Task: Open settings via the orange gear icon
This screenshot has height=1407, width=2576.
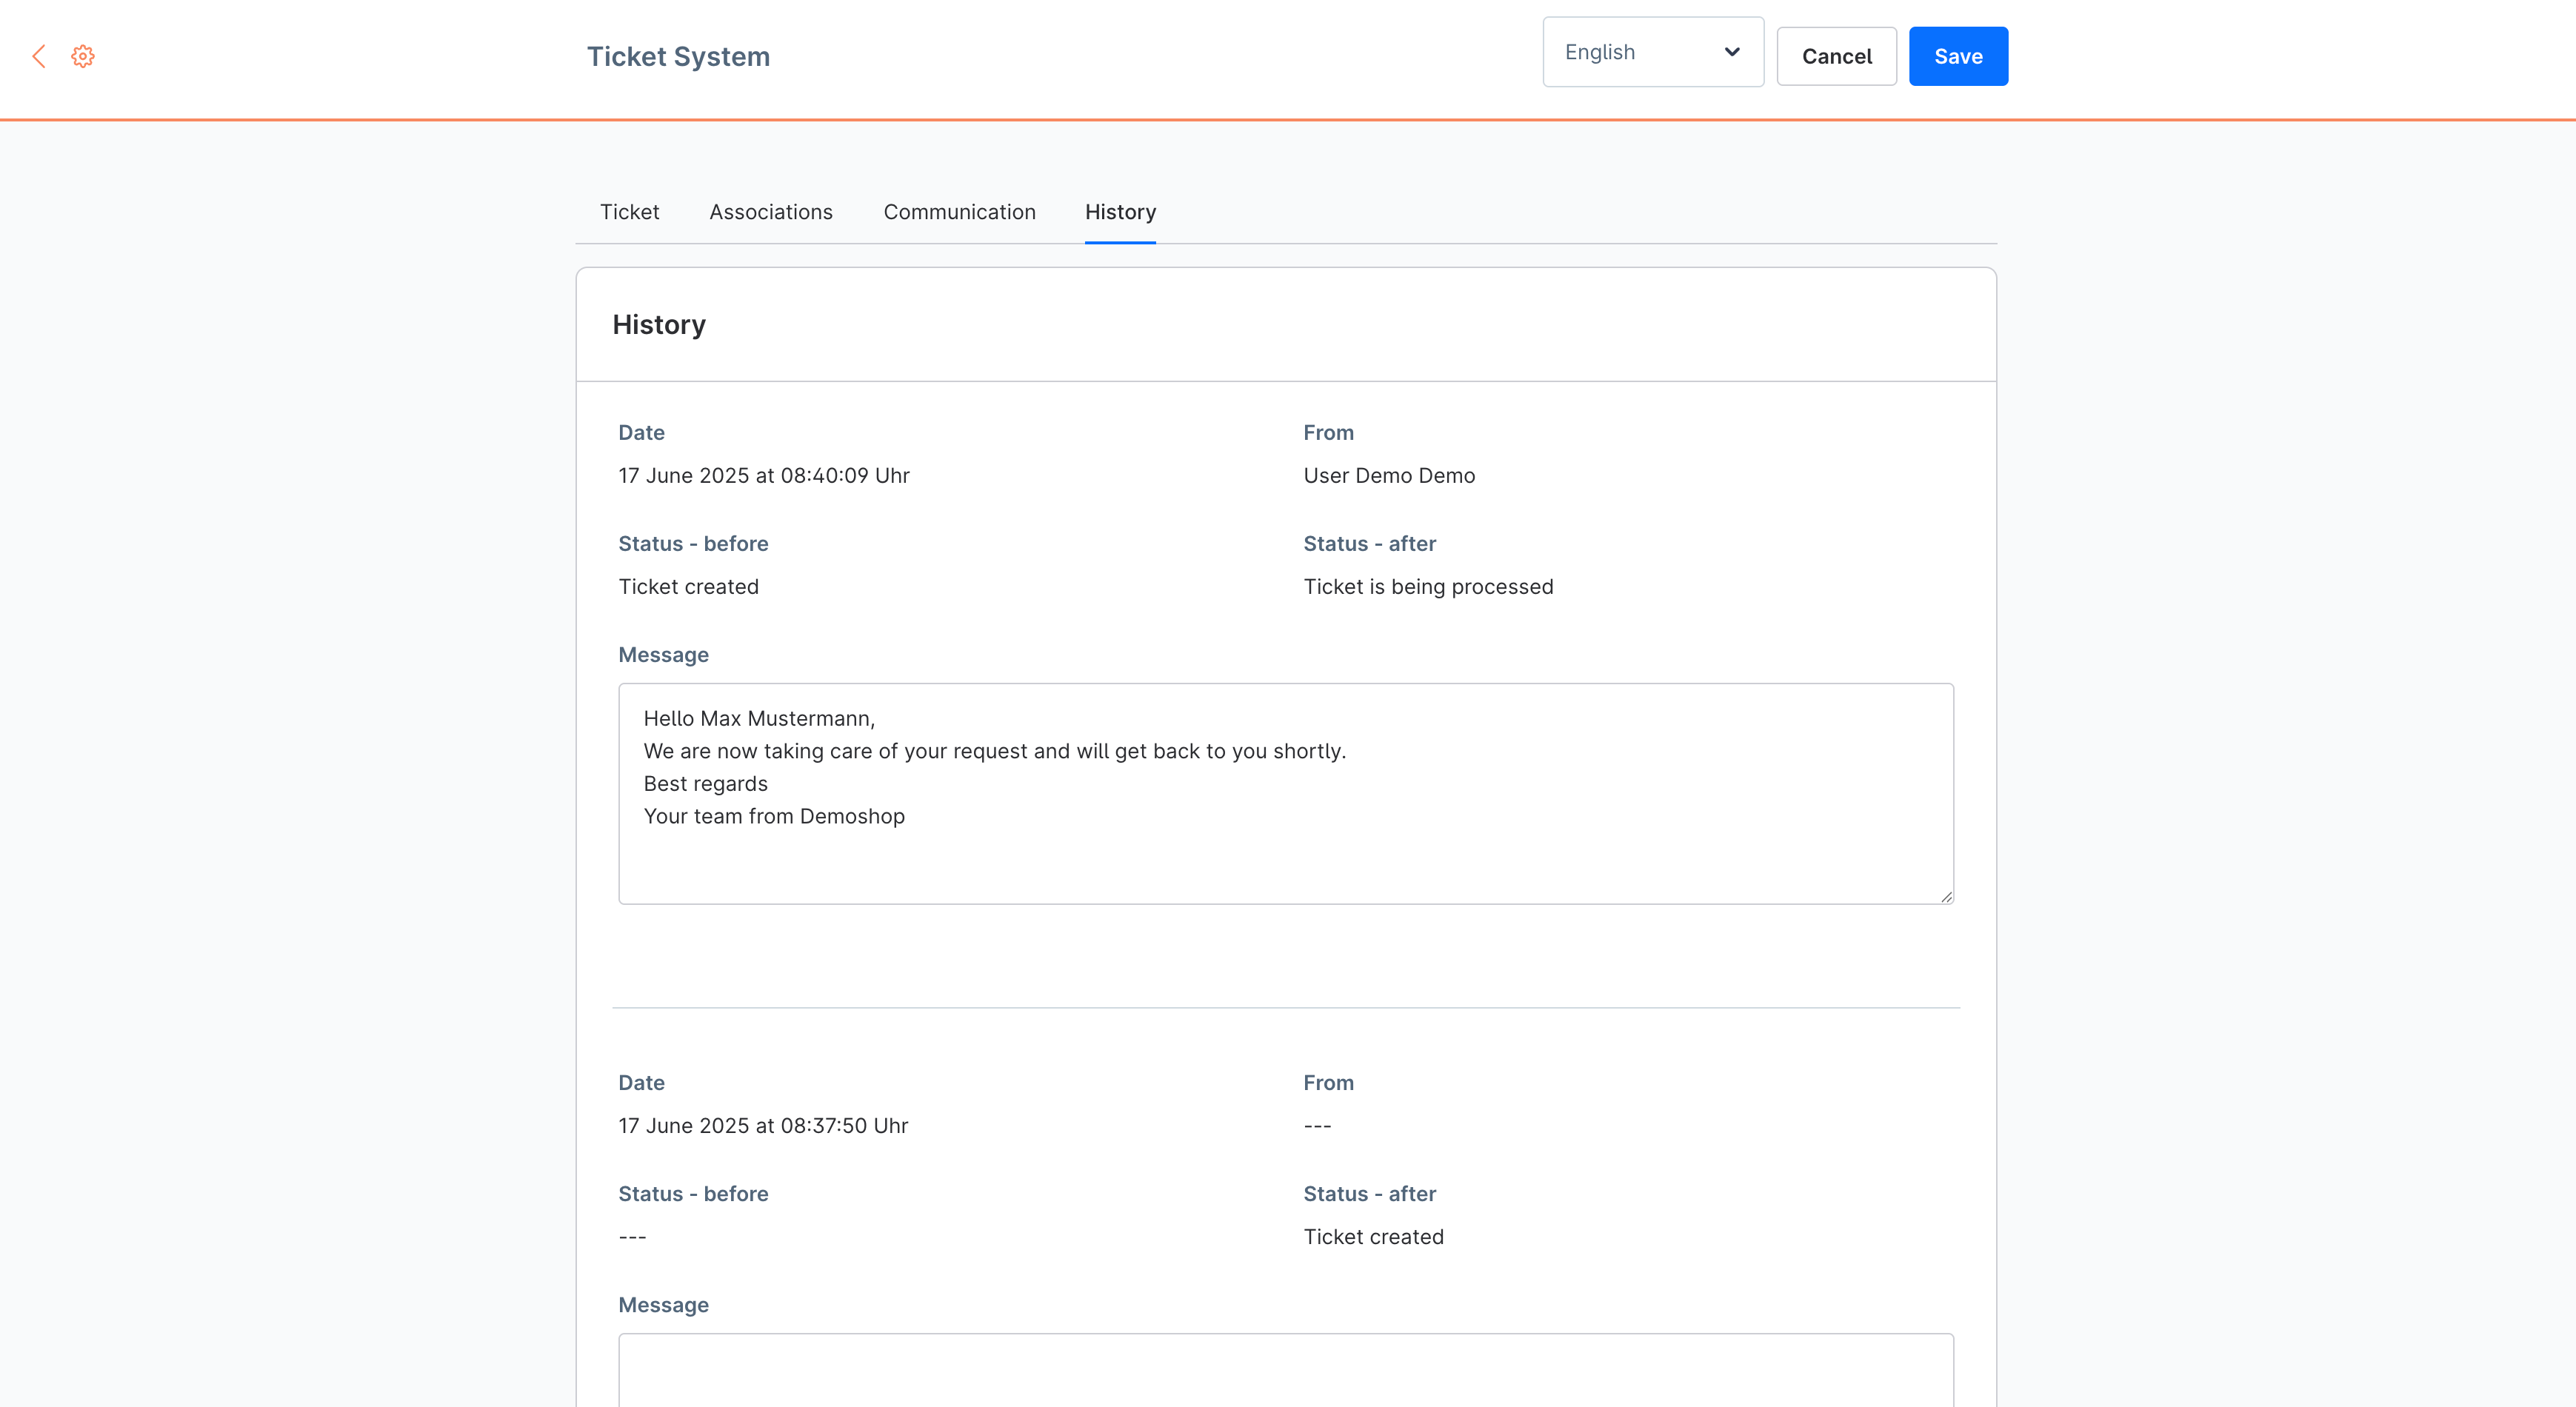Action: 83,56
